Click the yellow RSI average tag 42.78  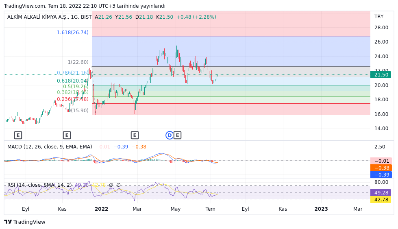(381, 200)
